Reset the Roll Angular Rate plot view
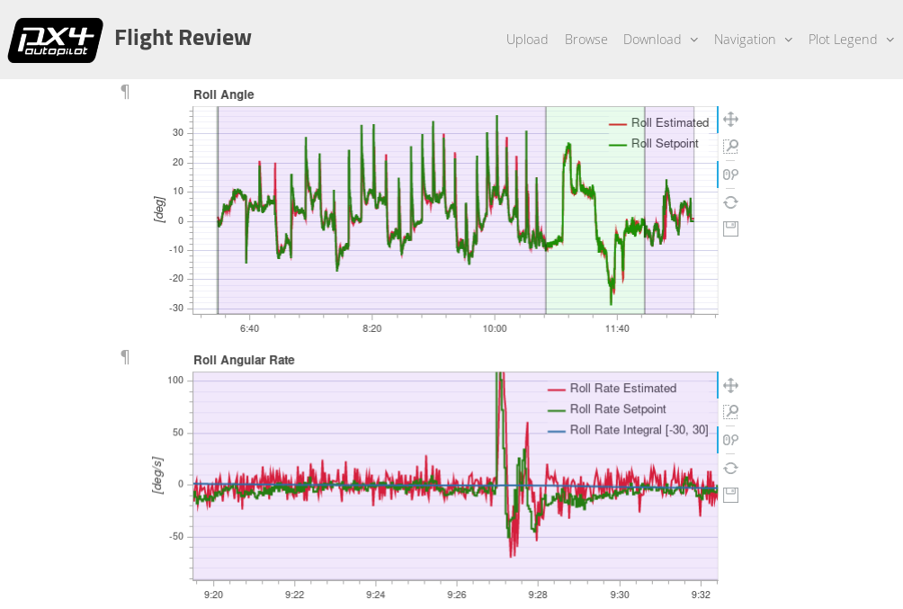 pos(730,468)
